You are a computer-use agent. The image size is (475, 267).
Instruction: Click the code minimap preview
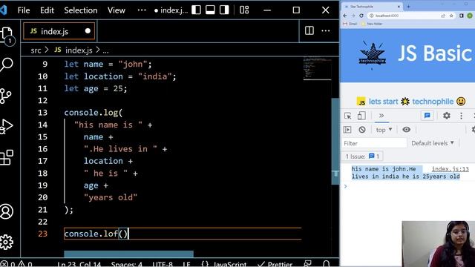[317, 69]
